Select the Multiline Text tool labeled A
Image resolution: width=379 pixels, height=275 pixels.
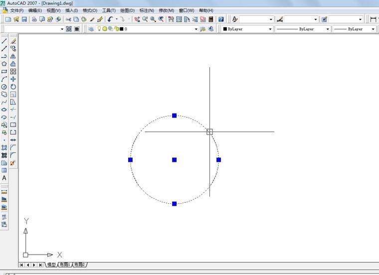(4, 178)
